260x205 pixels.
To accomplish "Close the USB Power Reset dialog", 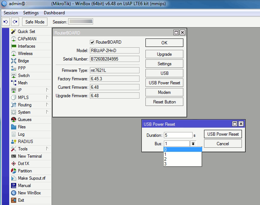I will tap(241, 124).
